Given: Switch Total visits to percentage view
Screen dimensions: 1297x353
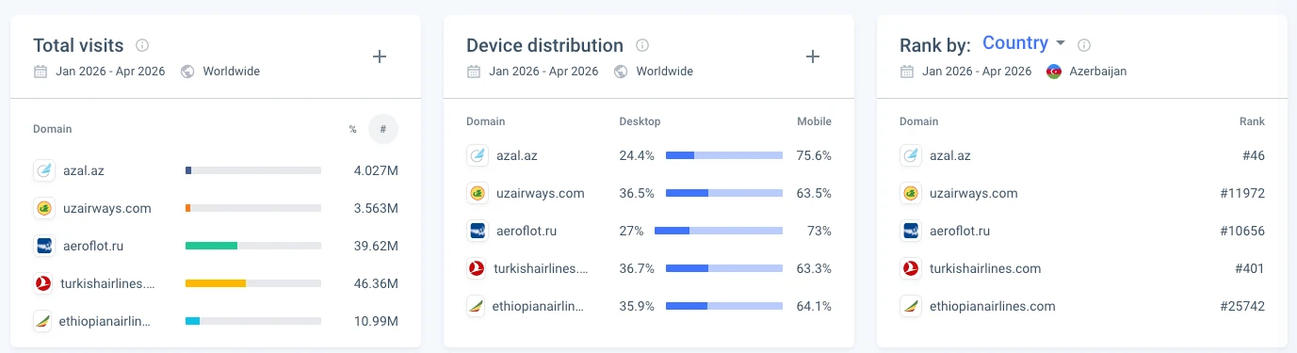Looking at the screenshot, I should (353, 129).
